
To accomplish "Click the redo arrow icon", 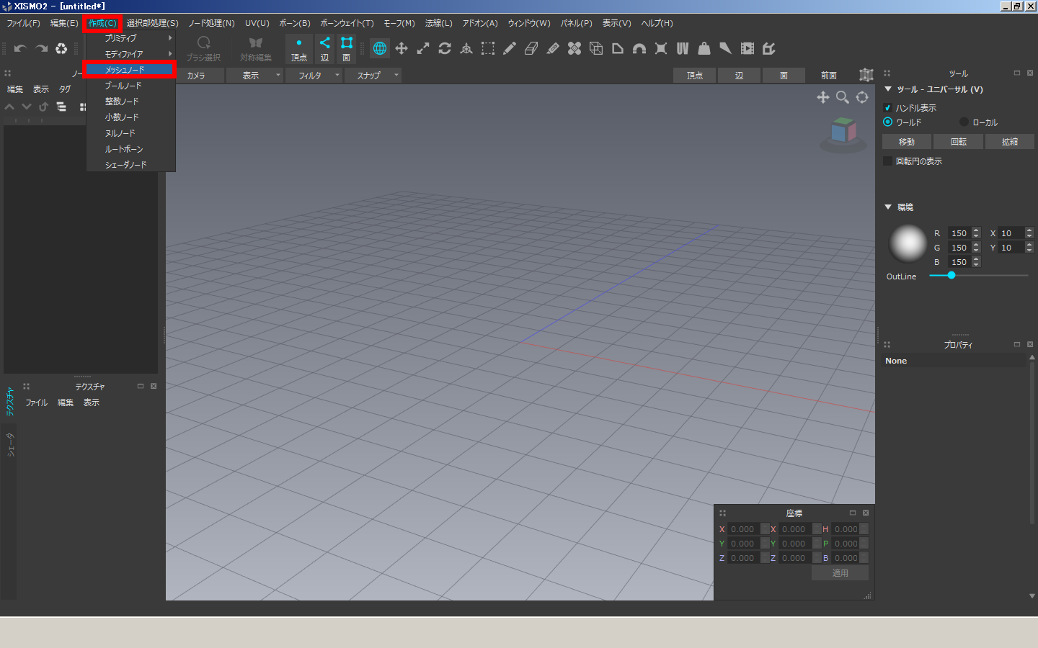I will click(41, 49).
